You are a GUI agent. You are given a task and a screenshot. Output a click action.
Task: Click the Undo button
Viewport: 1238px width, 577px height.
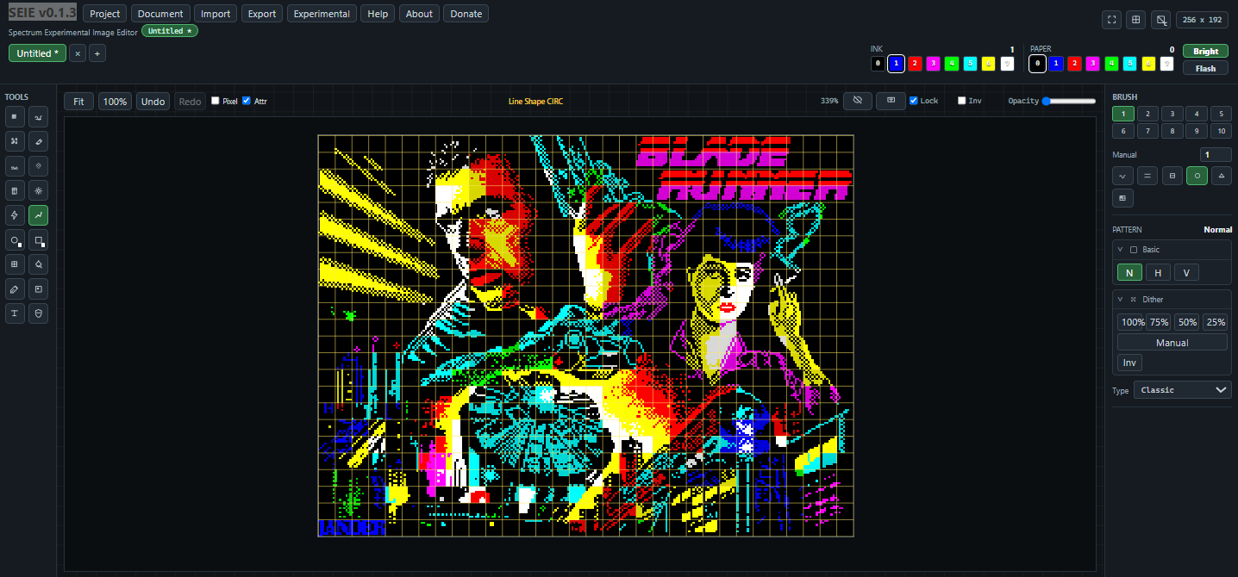click(x=153, y=102)
